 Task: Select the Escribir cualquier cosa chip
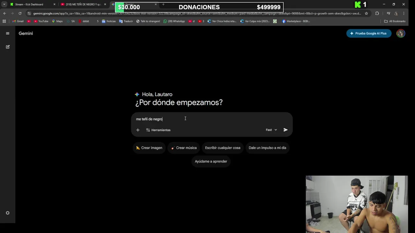point(223,148)
